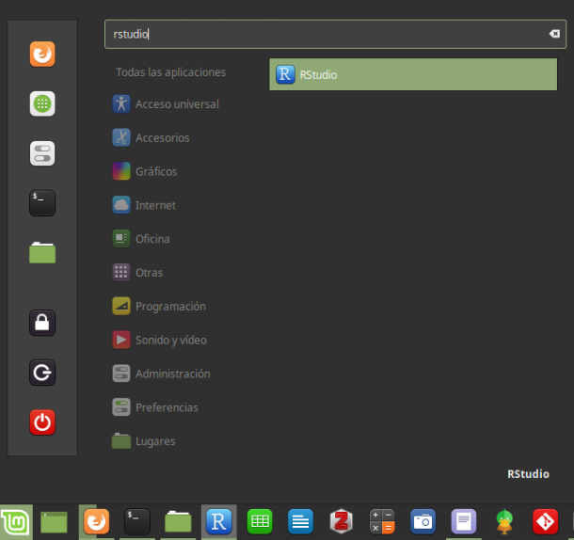Open the Accesorios category
Viewport: 574px width, 540px height.
tap(151, 137)
